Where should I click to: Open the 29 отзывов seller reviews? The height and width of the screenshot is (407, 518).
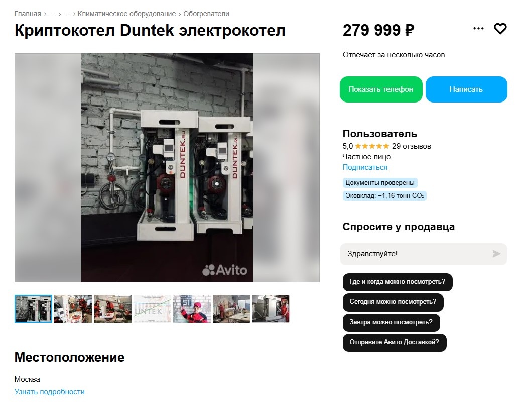click(x=411, y=146)
